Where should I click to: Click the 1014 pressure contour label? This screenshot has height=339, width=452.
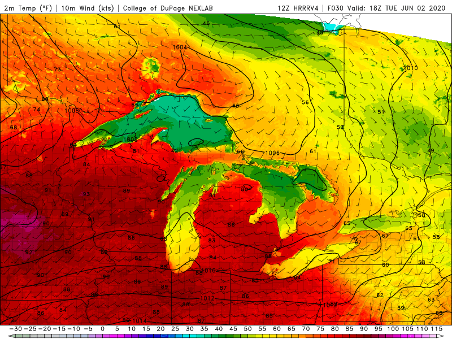click(140, 321)
